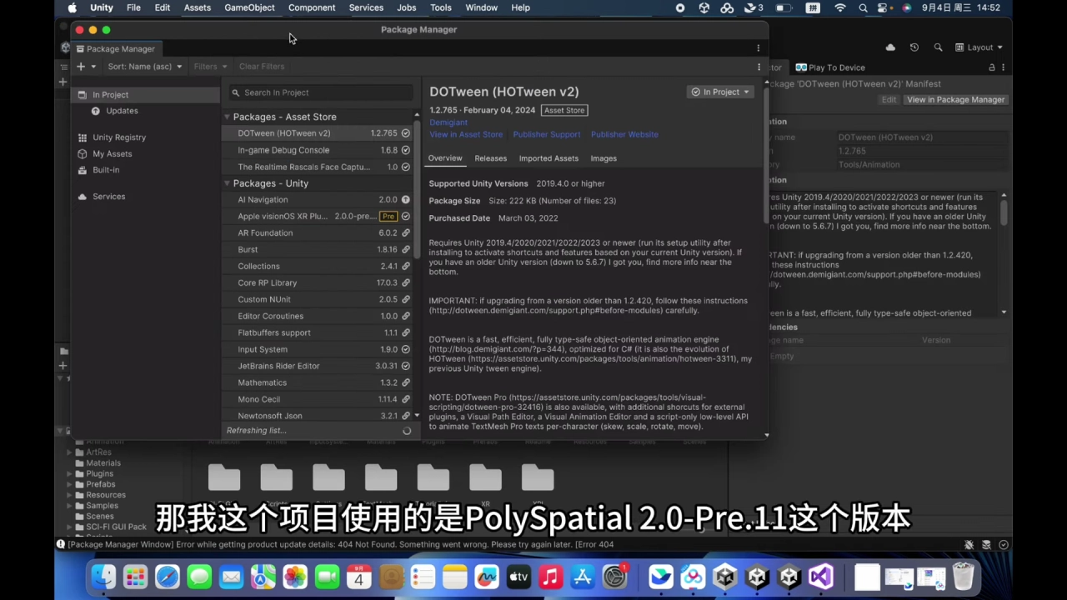The width and height of the screenshot is (1067, 600).
Task: Click the error icon in the status bar
Action: [60, 544]
